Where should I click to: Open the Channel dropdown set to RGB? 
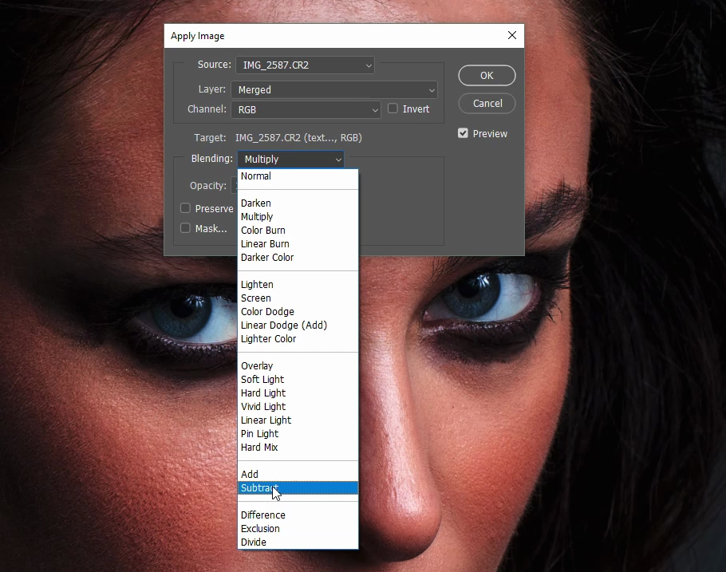(306, 109)
